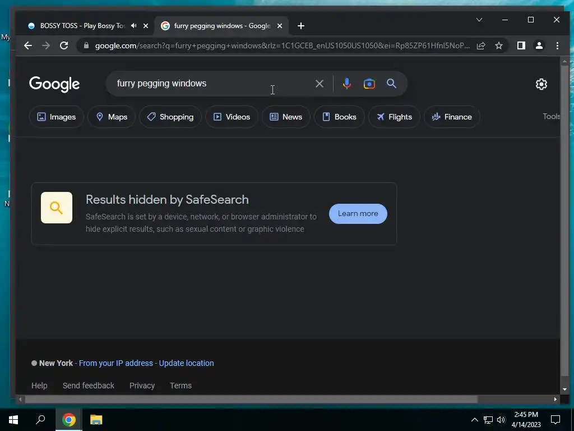This screenshot has height=431, width=574.
Task: Go back using the browser back arrow
Action: pos(28,45)
